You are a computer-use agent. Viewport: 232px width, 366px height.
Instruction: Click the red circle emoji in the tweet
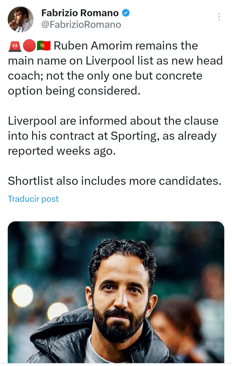pyautogui.click(x=29, y=45)
